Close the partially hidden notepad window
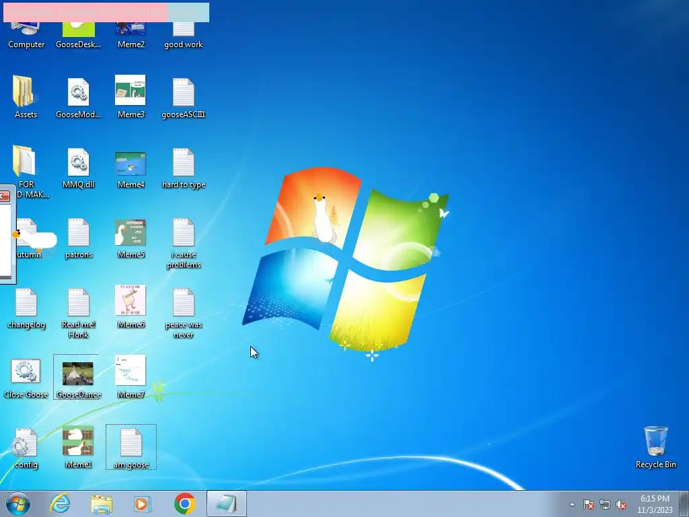 5,196
